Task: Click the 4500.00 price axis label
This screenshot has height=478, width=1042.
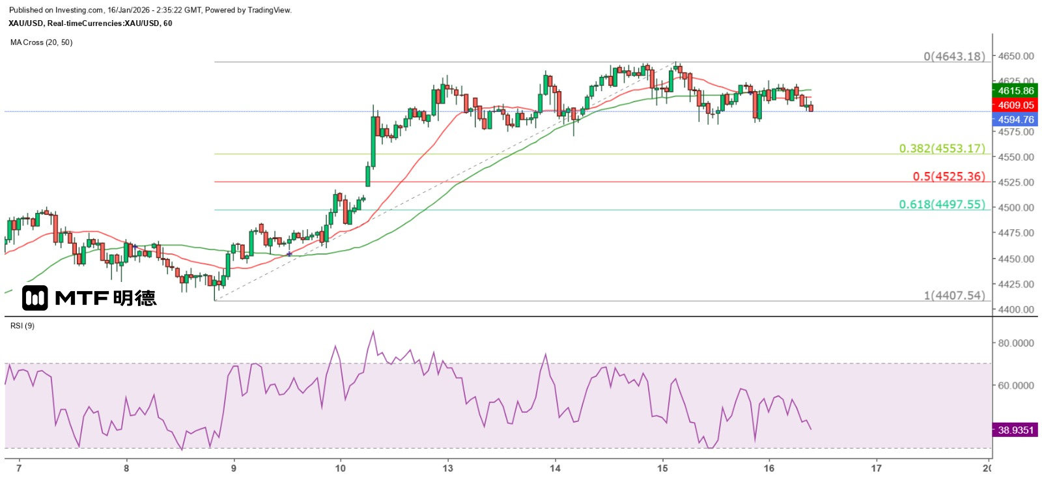Action: tap(1016, 208)
